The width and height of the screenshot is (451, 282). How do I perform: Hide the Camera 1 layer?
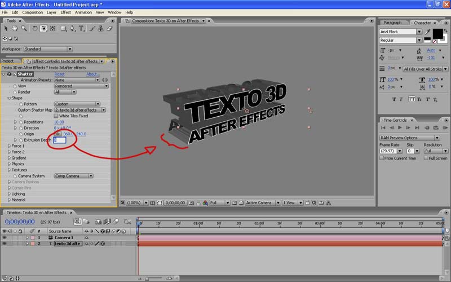click(x=5, y=237)
